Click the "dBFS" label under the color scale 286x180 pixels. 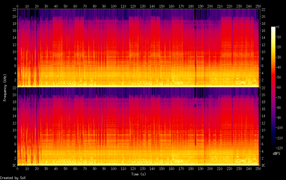[276, 154]
